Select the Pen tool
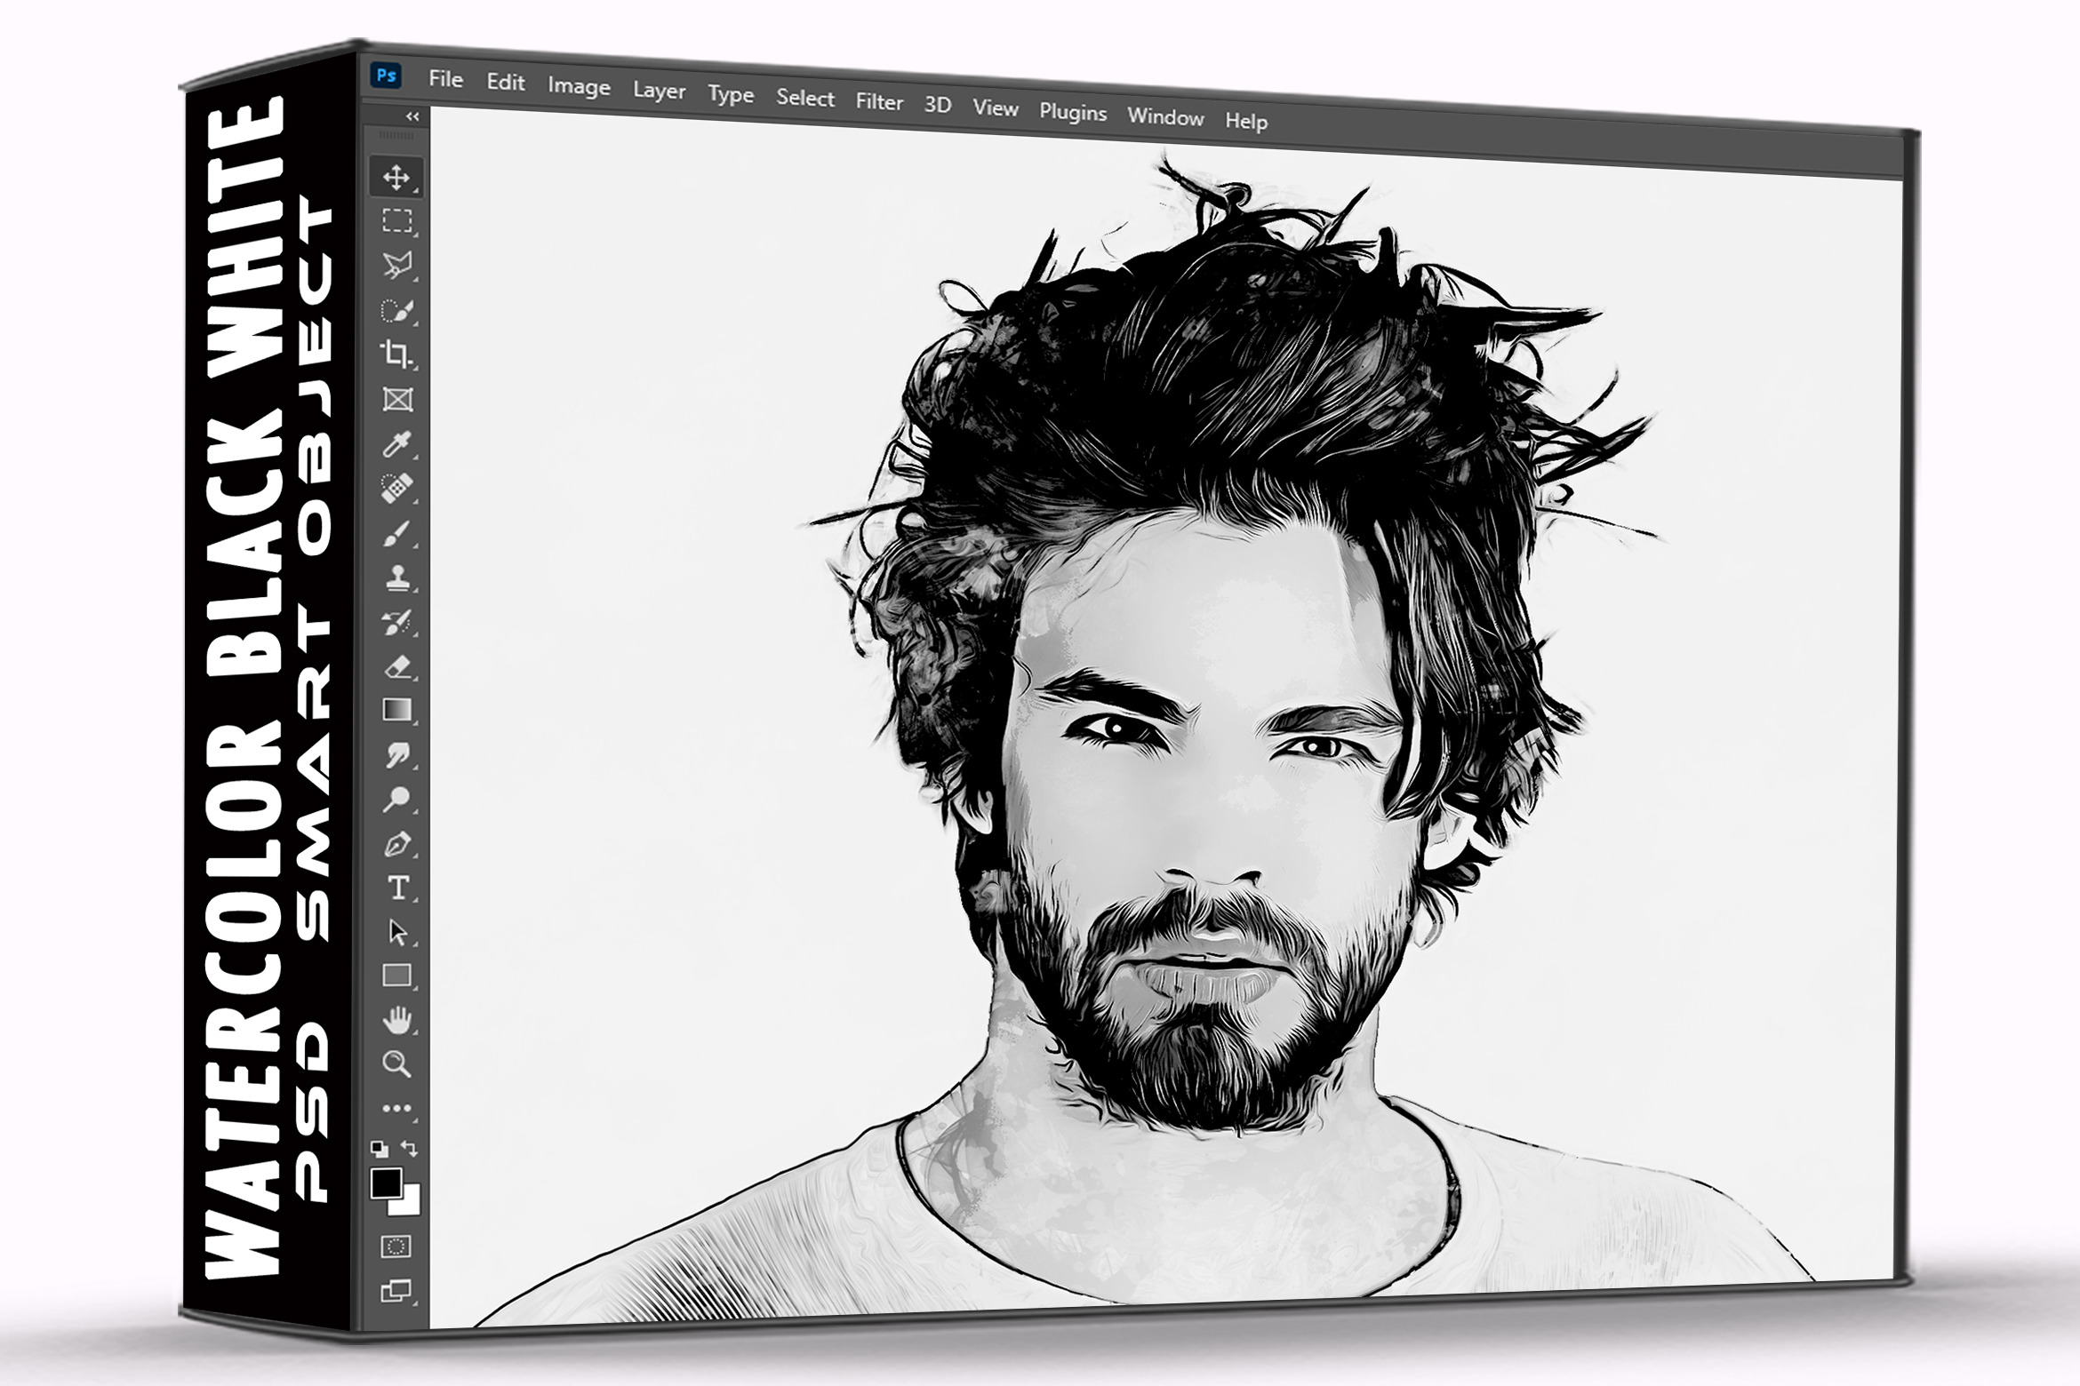The height and width of the screenshot is (1386, 2080). tap(396, 844)
